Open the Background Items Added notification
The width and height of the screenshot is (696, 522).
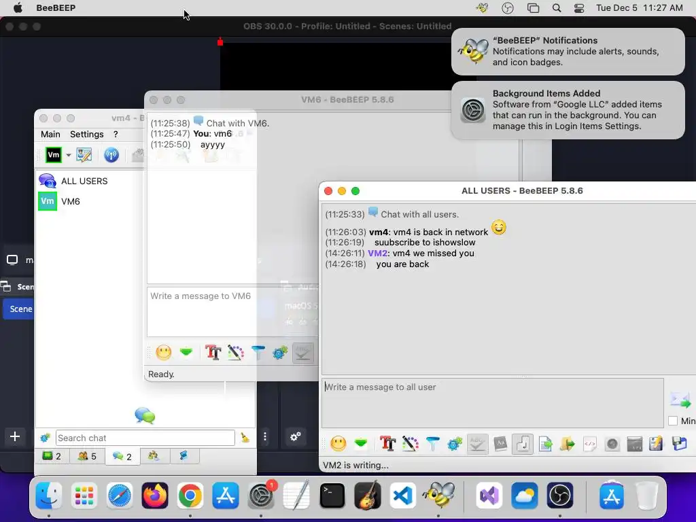point(568,110)
